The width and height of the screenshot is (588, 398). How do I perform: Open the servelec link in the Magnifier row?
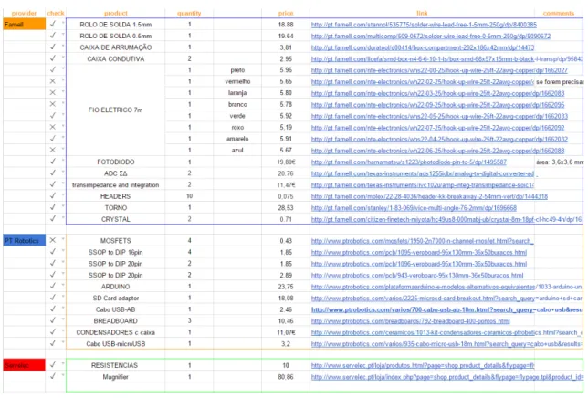pos(446,377)
